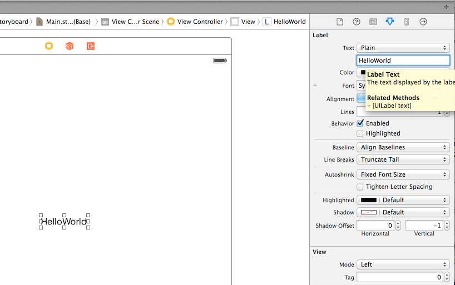Show the Connections inspector
Screen dimensions: 455x285
(x=423, y=22)
